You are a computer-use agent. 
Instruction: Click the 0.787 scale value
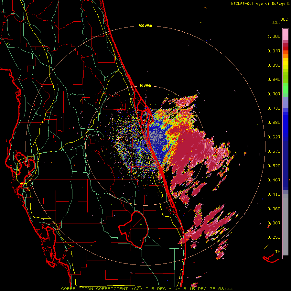(274, 94)
